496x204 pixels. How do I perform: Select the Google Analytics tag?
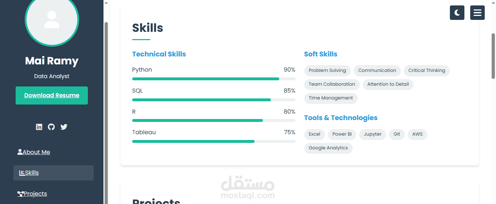[x=328, y=148]
